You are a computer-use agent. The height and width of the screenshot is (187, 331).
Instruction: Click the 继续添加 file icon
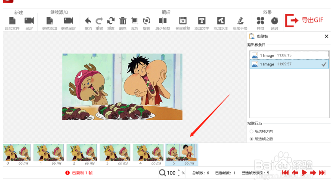tap(49, 21)
